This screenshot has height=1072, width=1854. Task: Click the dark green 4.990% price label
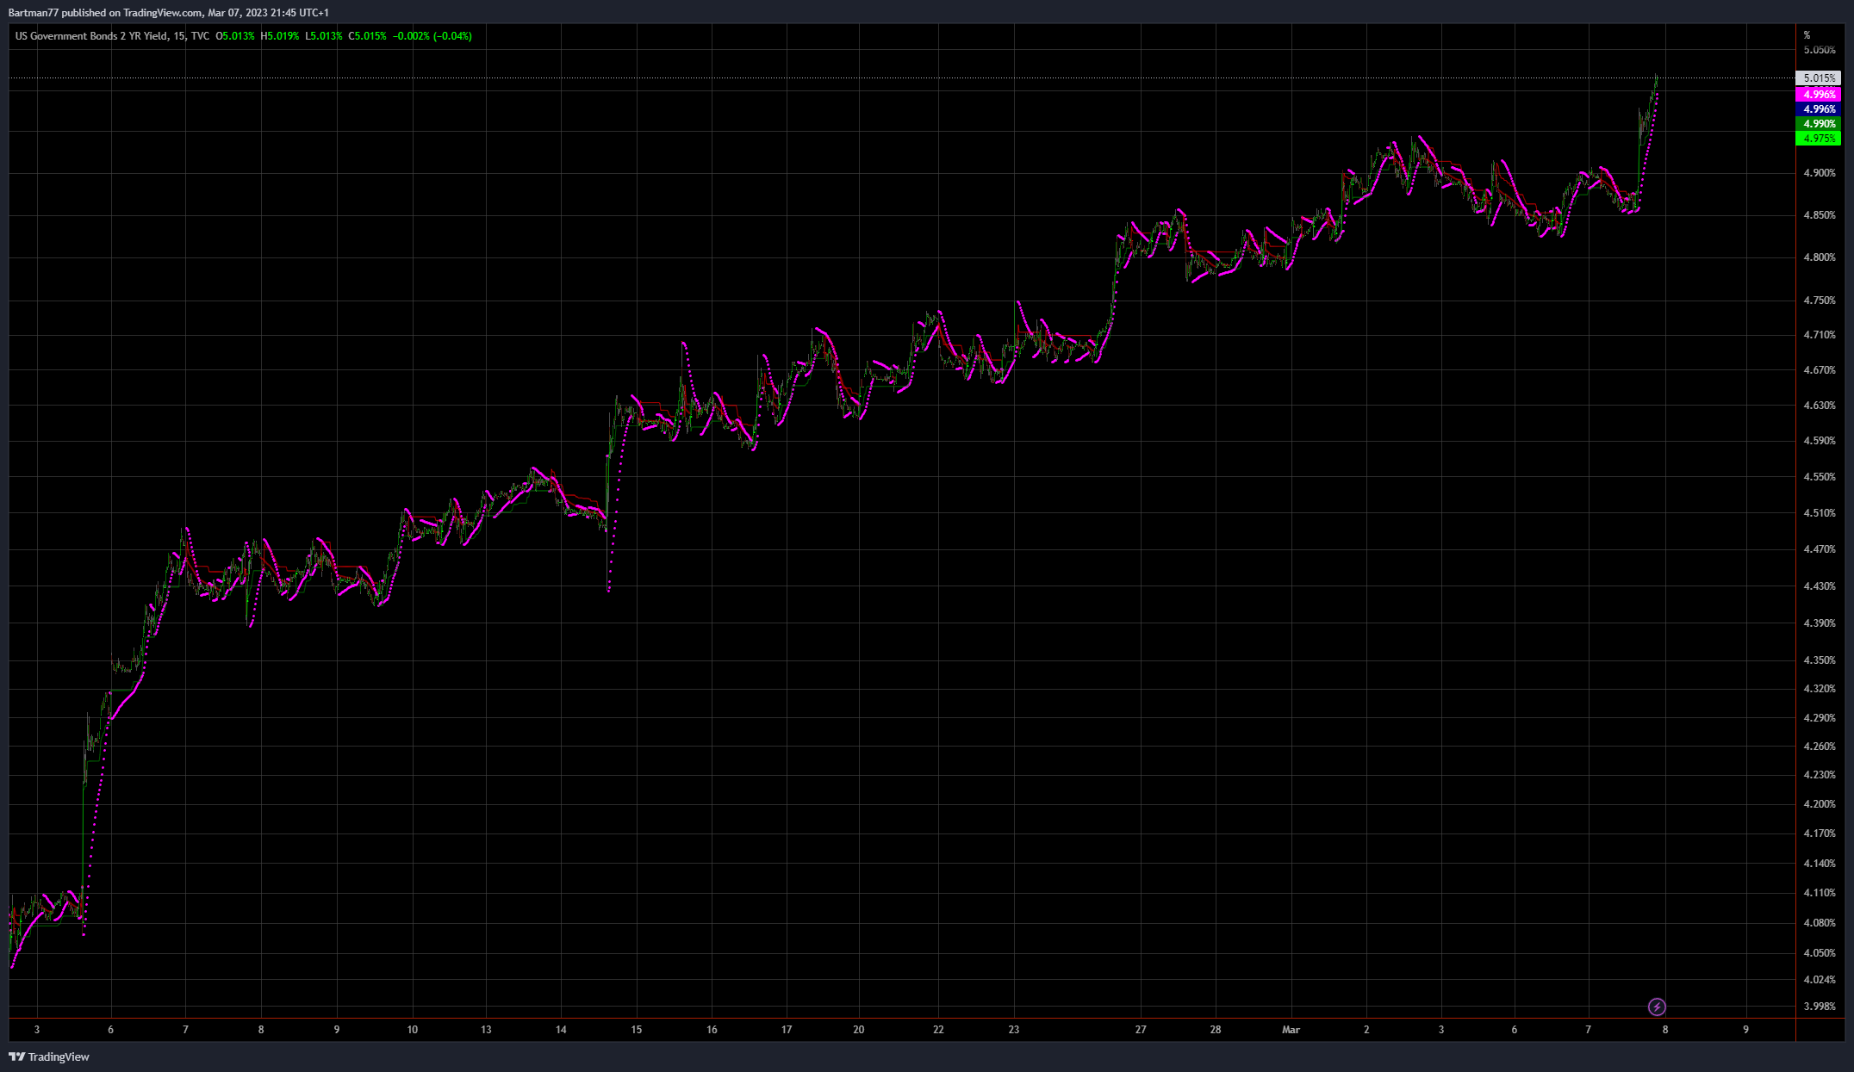(1819, 124)
